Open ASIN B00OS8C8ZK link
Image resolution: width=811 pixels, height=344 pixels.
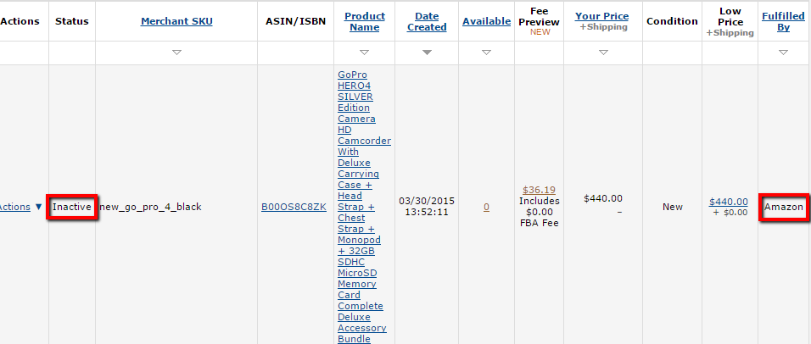pos(294,207)
